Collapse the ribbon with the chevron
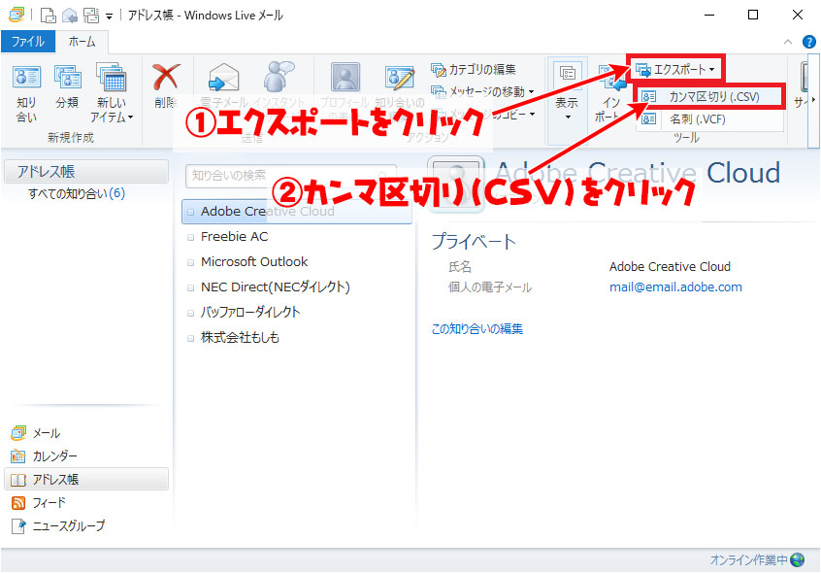 point(787,42)
